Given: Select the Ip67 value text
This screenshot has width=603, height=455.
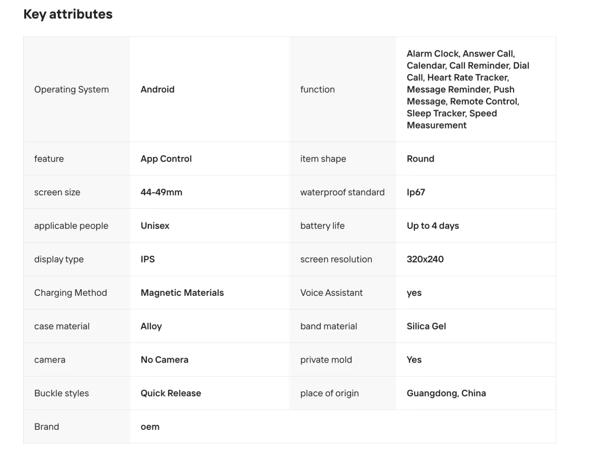Looking at the screenshot, I should [x=416, y=192].
